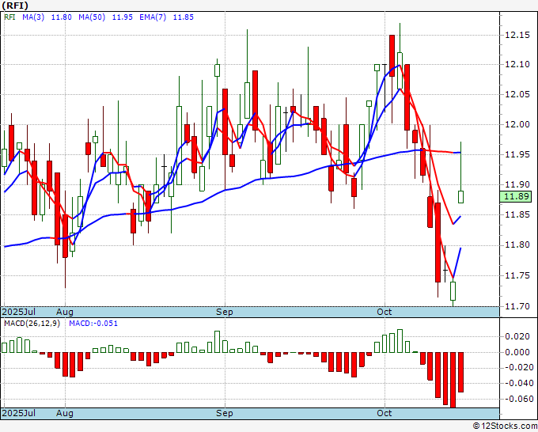Select the EMA(7) value 11.85 in legend
This screenshot has width=538, height=432.
point(184,17)
